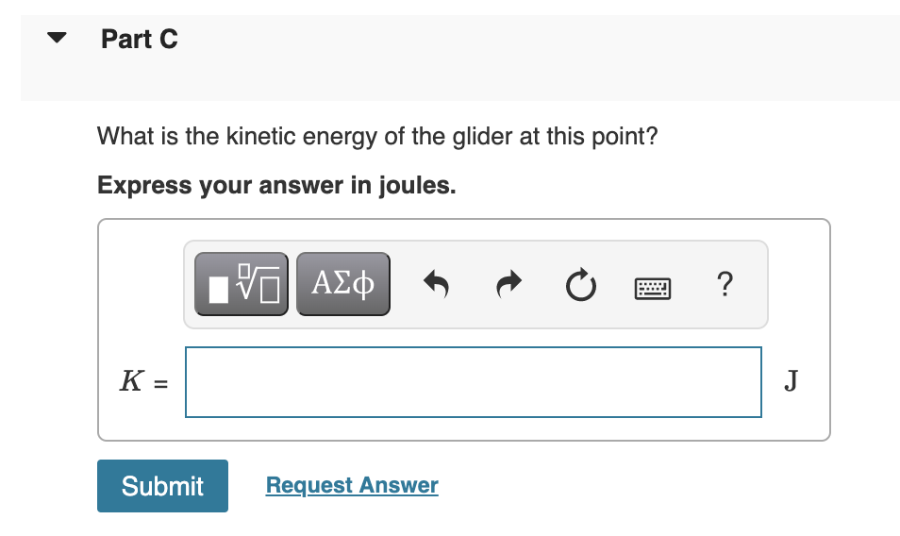
Task: Open help with question mark icon
Action: (724, 283)
